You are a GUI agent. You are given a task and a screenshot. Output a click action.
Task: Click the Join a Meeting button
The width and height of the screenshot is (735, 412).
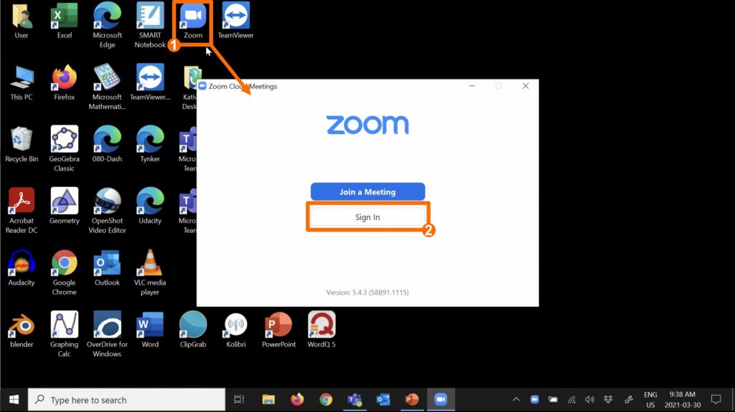coord(367,192)
